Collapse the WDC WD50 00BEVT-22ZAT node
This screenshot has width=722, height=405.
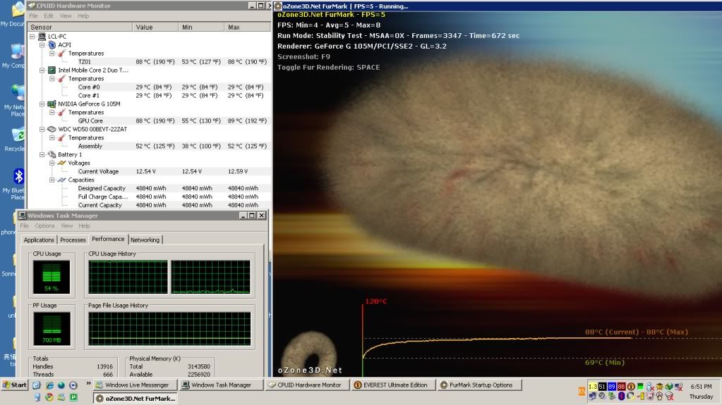pyautogui.click(x=42, y=129)
